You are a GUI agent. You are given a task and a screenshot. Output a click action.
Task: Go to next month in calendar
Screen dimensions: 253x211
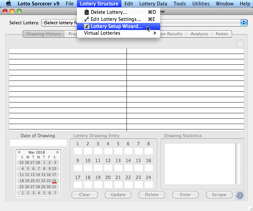click(x=58, y=152)
